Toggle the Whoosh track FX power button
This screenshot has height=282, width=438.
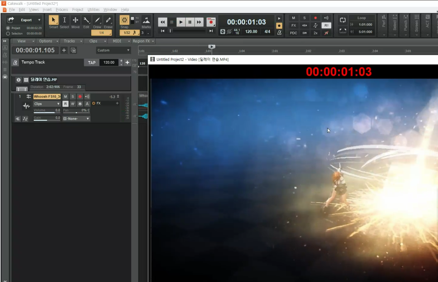click(x=94, y=103)
